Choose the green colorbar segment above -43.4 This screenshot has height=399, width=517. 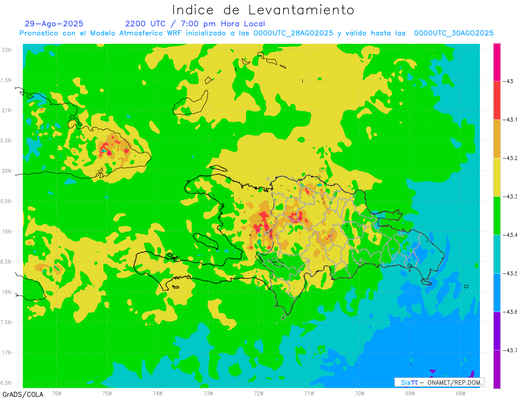(497, 215)
